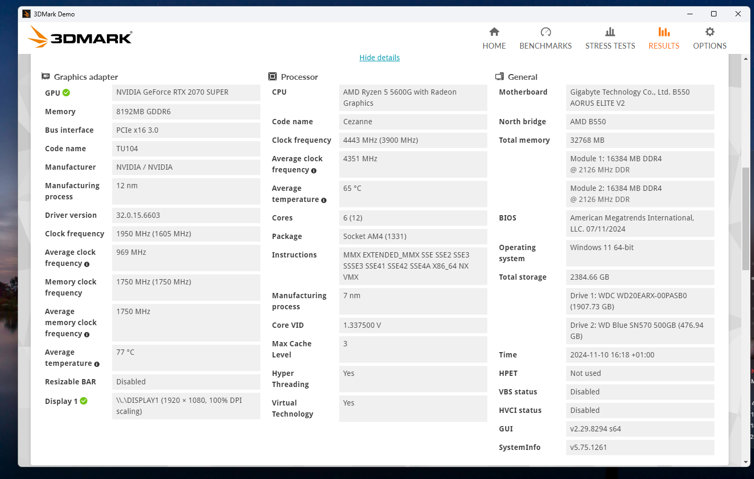Click the \\.\DISPLAY1 resolution value
This screenshot has width=754, height=479.
coord(186,406)
